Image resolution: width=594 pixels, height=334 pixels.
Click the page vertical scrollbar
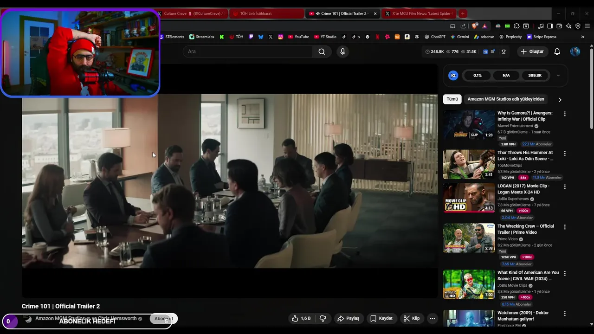[591, 88]
